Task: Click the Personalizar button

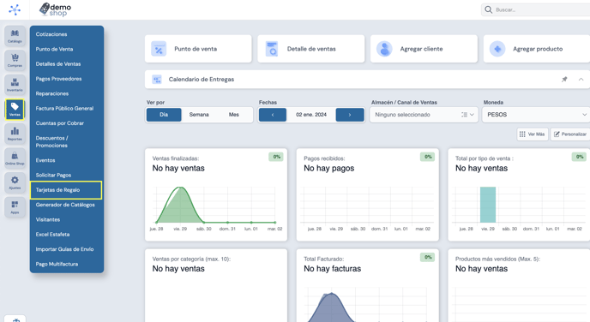Action: tap(570, 134)
